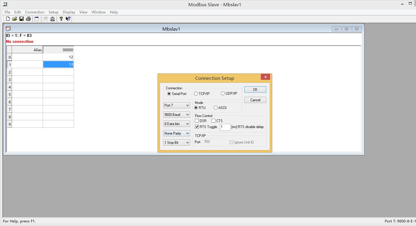Click the Save floppy disk icon

(21, 19)
